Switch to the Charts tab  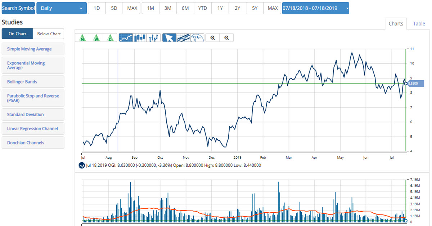pos(396,23)
